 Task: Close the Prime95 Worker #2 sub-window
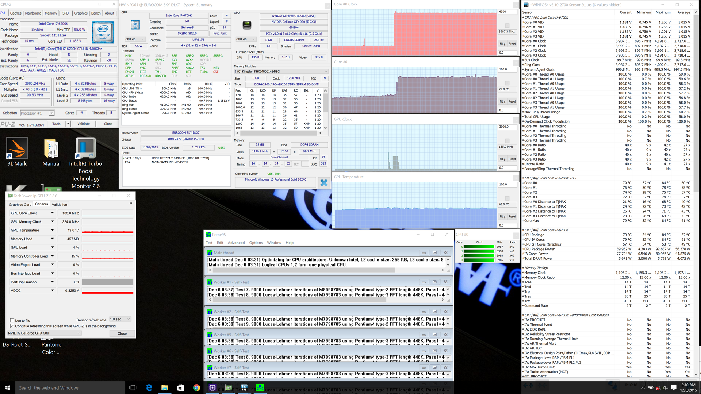coord(445,312)
